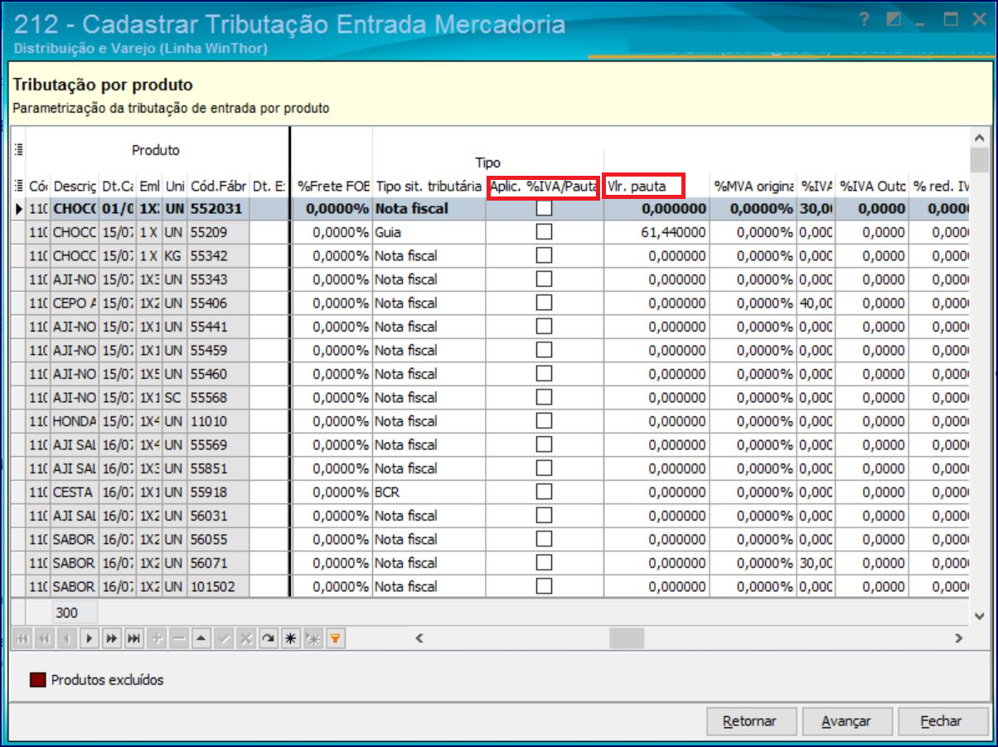Click horizontal scrollbar left arrow

pyautogui.click(x=419, y=638)
